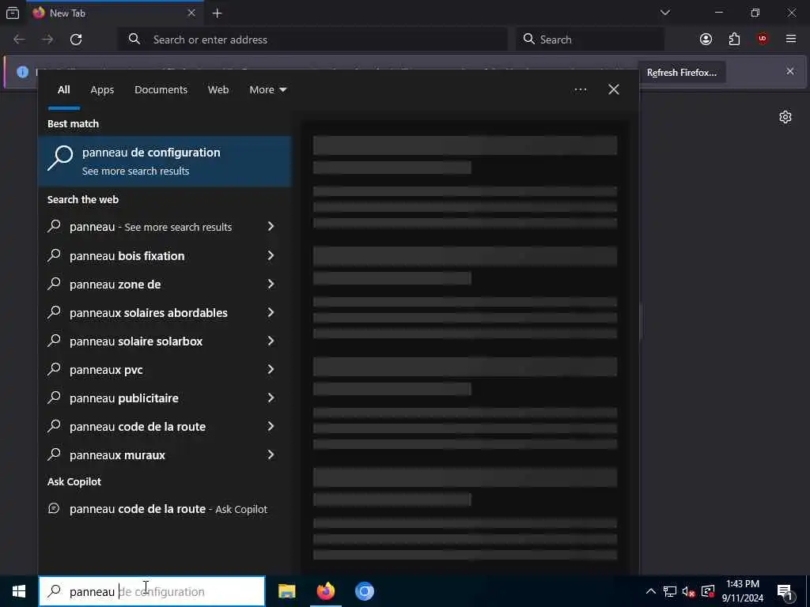List all Firefox tabs dropdown
Image resolution: width=810 pixels, height=607 pixels.
665,13
